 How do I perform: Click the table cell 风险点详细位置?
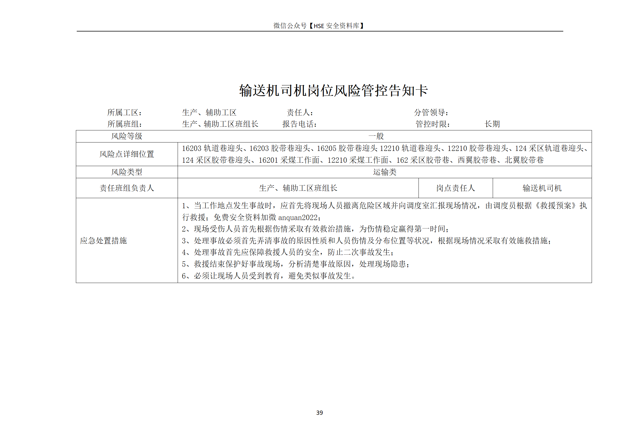[127, 154]
